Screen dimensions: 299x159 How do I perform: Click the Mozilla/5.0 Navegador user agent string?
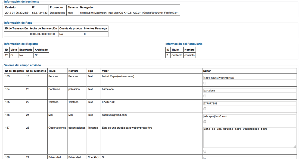[129, 13]
